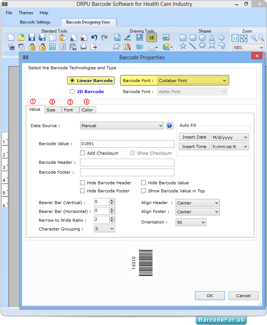Expand the Orientation dropdown

pos(191,222)
